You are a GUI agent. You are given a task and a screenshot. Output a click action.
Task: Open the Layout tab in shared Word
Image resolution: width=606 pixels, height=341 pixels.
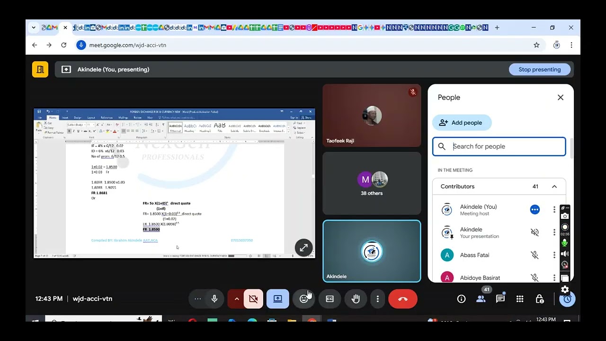tap(91, 117)
